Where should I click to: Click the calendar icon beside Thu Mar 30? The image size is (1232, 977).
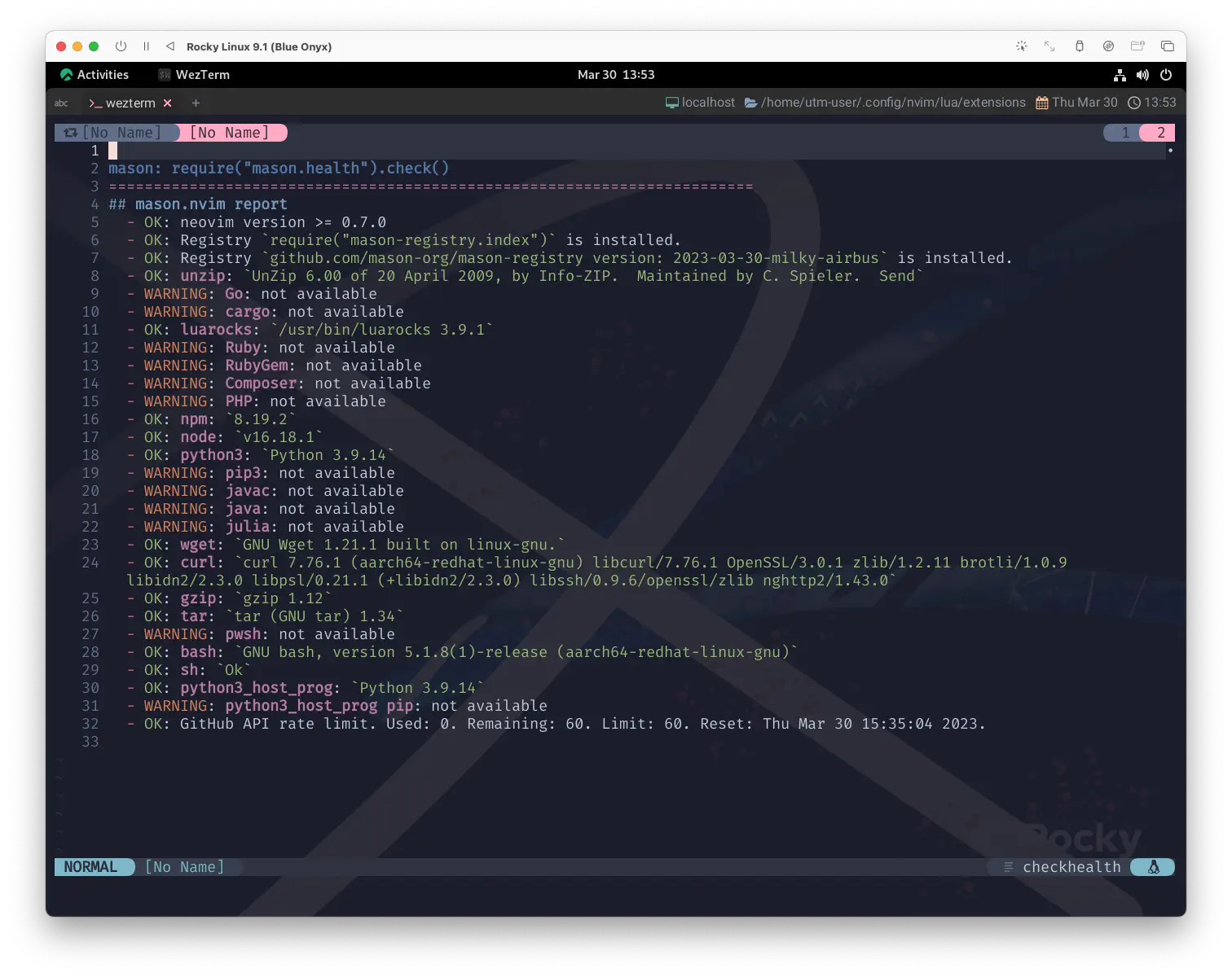1042,103
